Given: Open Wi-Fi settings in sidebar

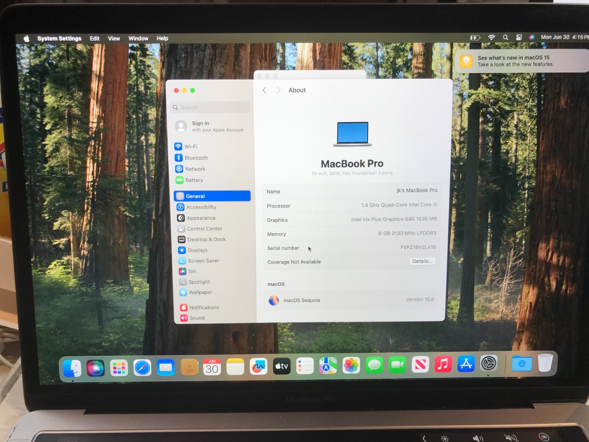Looking at the screenshot, I should pyautogui.click(x=186, y=146).
